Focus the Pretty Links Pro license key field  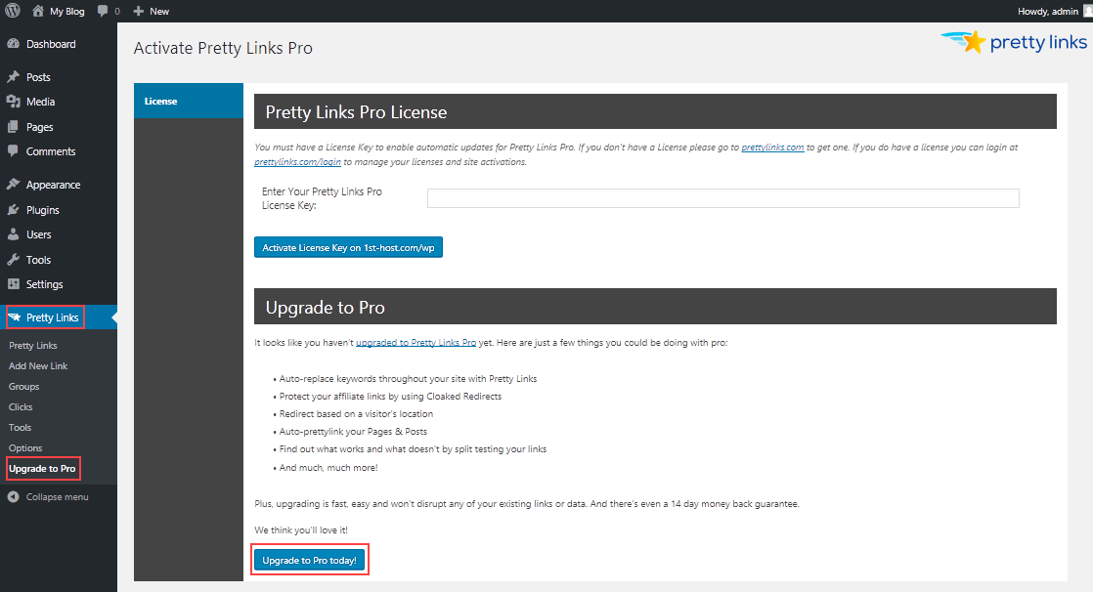pyautogui.click(x=722, y=198)
